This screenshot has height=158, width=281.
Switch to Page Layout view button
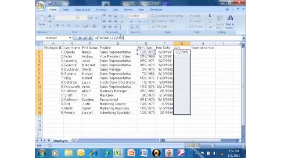point(193,145)
